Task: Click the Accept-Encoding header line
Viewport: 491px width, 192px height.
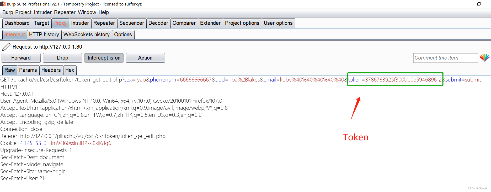Action: 37,122
